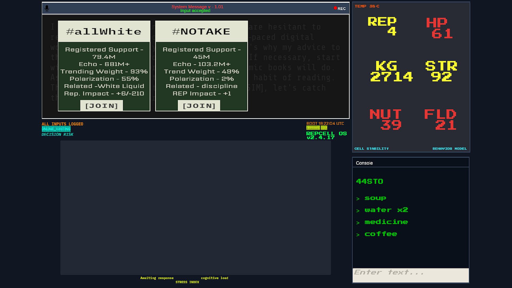The width and height of the screenshot is (512, 288).
Task: Join the #NOTAKE trend
Action: click(199, 106)
